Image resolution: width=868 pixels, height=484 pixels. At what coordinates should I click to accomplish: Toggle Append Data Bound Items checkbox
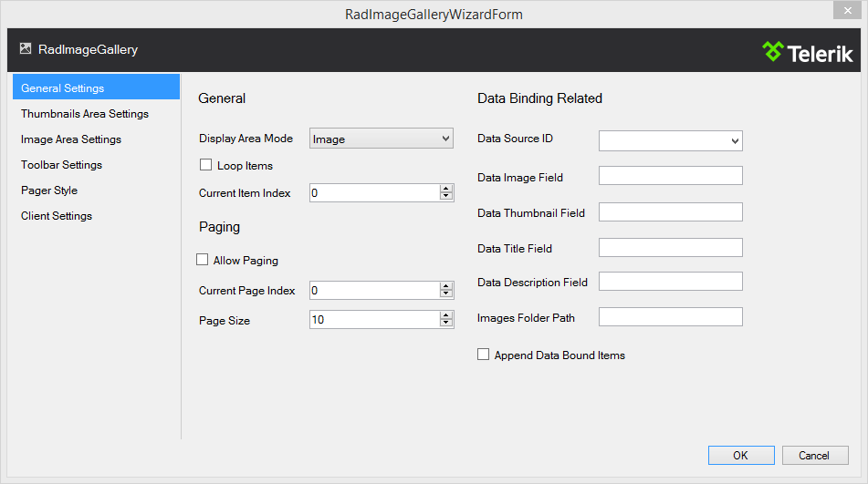tap(484, 355)
